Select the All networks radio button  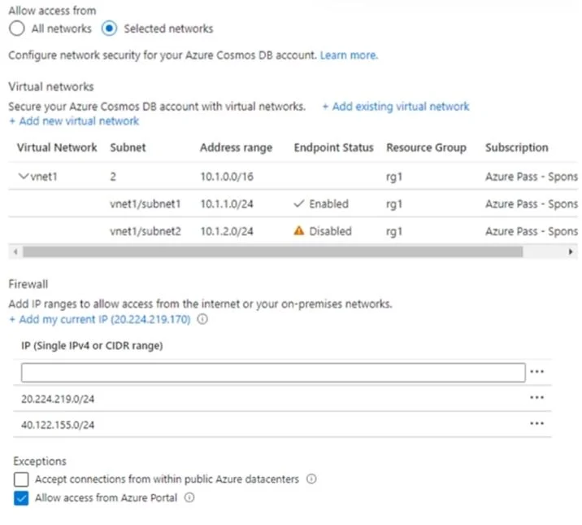17,28
